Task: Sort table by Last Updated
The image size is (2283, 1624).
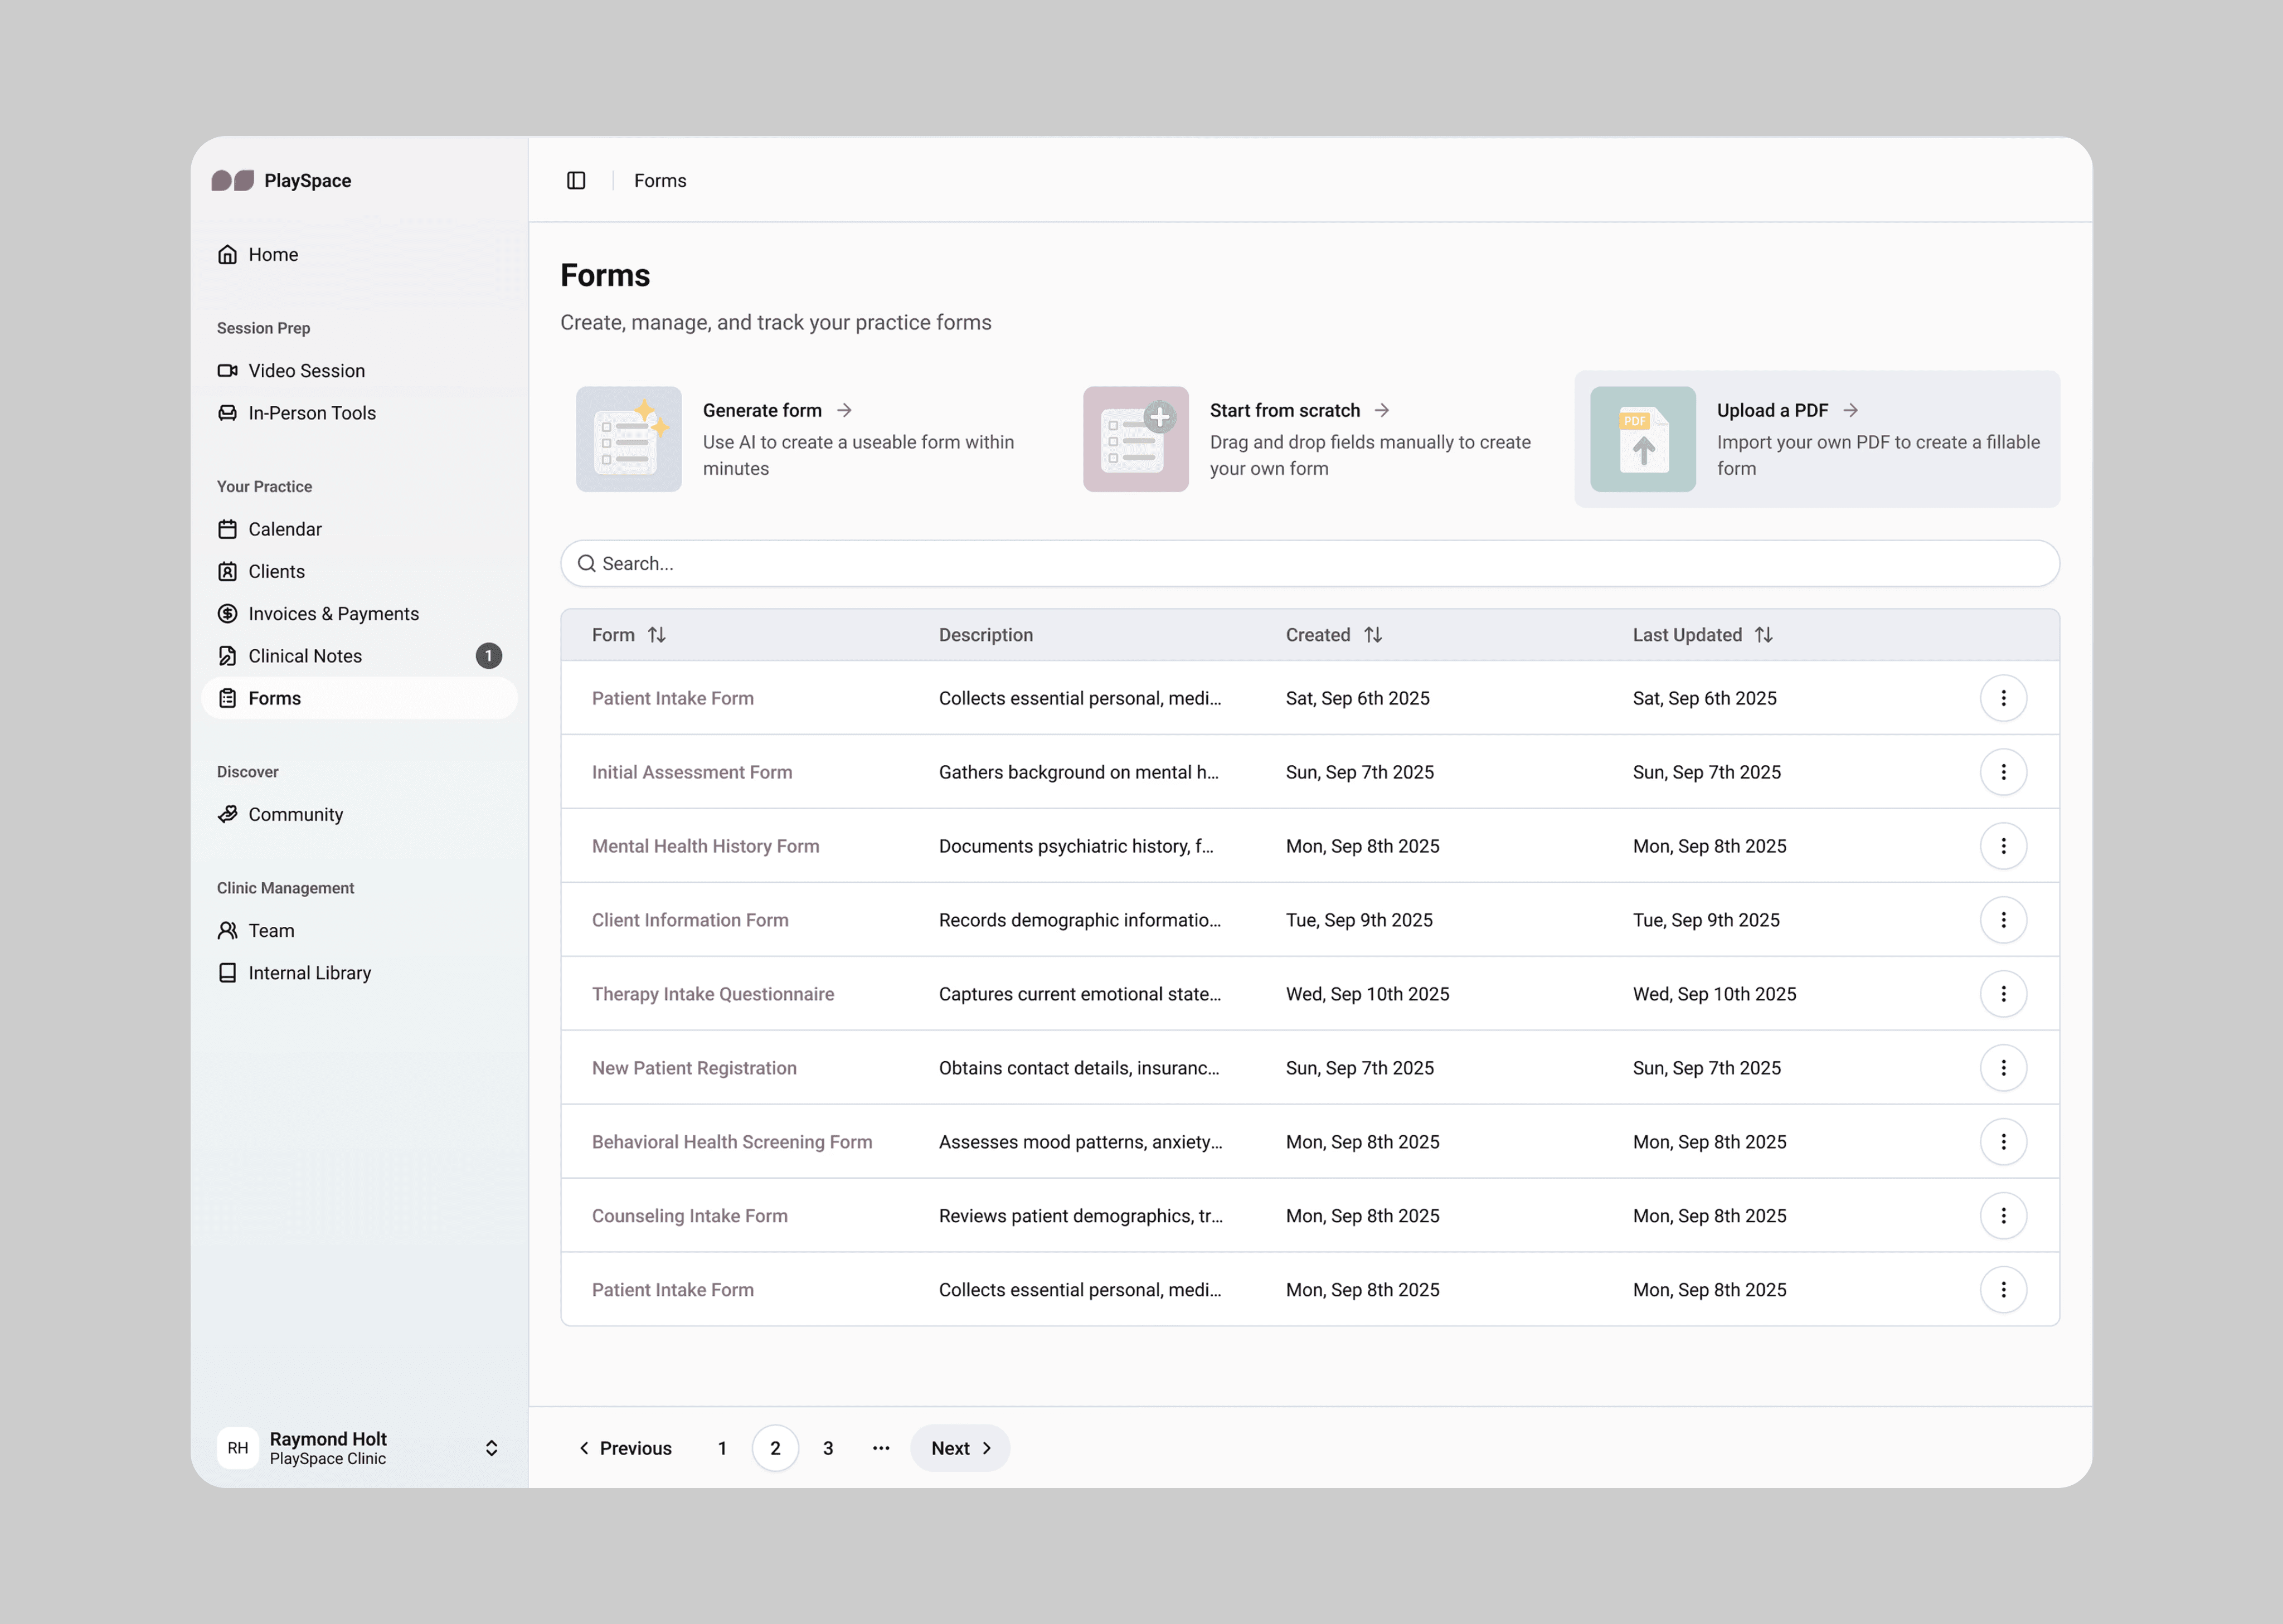Action: 1763,635
